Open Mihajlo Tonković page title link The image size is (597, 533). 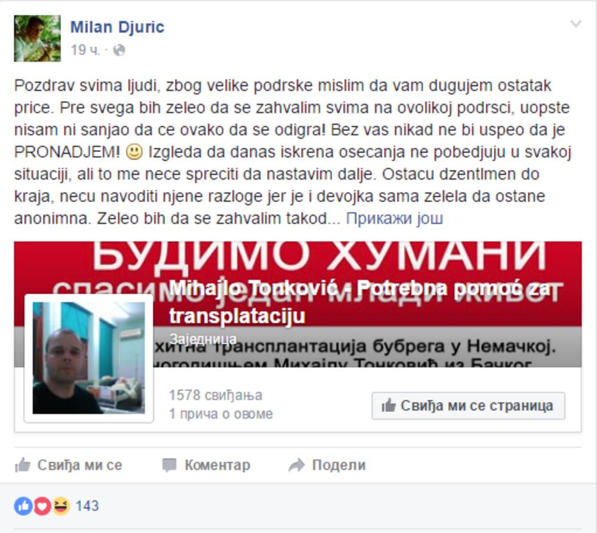click(x=360, y=302)
